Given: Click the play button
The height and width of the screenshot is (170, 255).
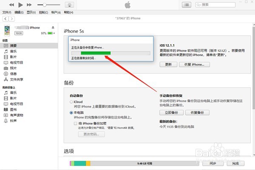Looking at the screenshot, I should pos(20,5).
